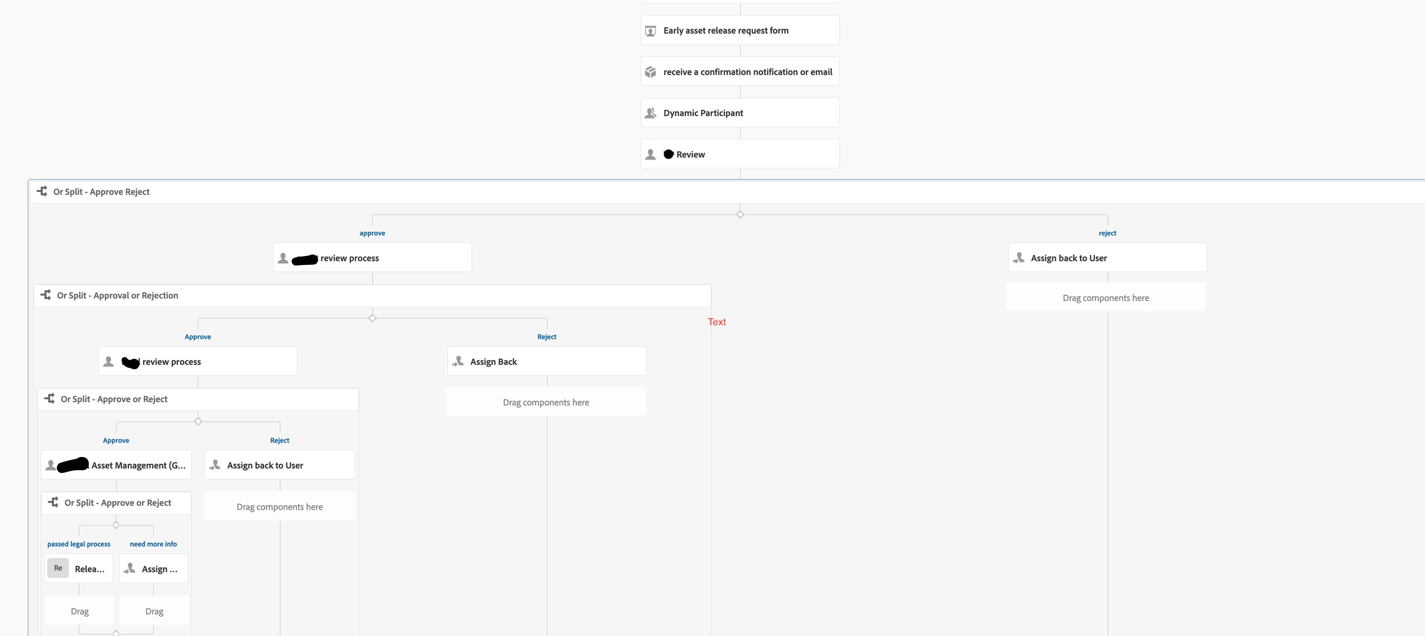
Task: Select the top-level reject branch label
Action: [1107, 233]
